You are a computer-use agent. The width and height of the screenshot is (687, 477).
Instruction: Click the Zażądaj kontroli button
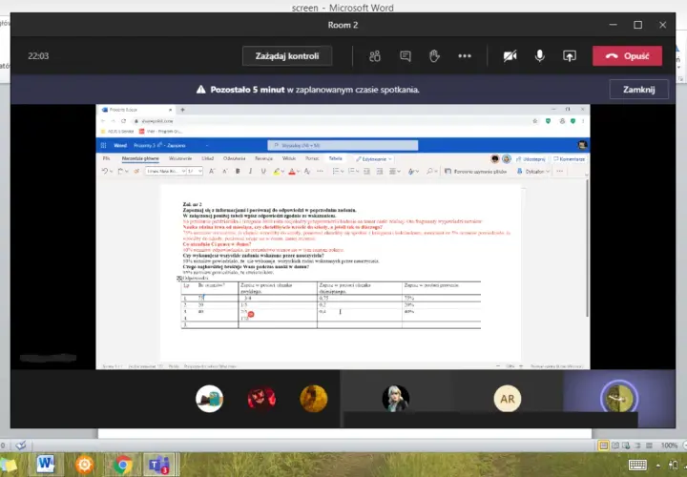point(287,56)
